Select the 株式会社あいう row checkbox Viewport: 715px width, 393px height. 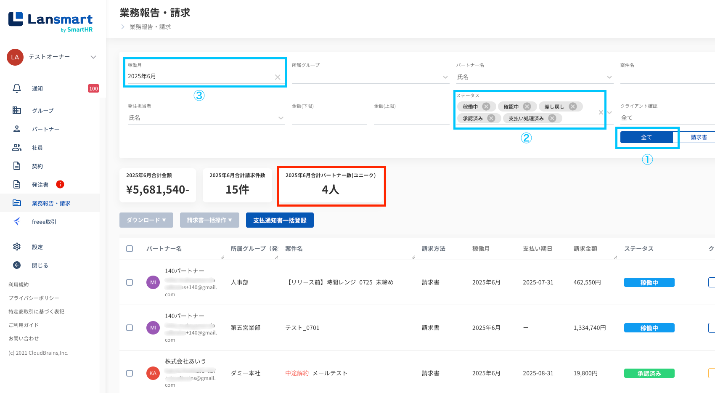pos(130,373)
